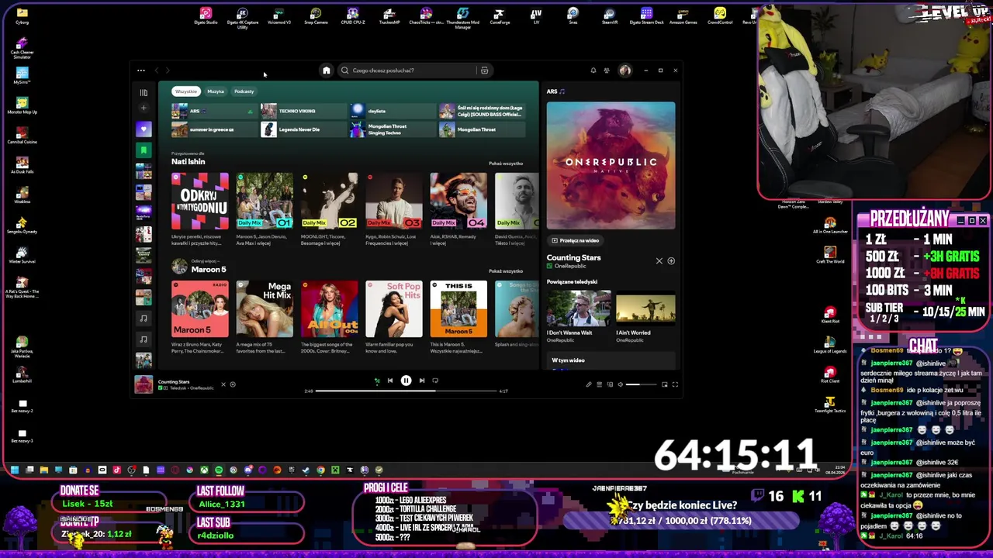Go to Spotify Home via house icon
The image size is (993, 558).
pos(327,71)
